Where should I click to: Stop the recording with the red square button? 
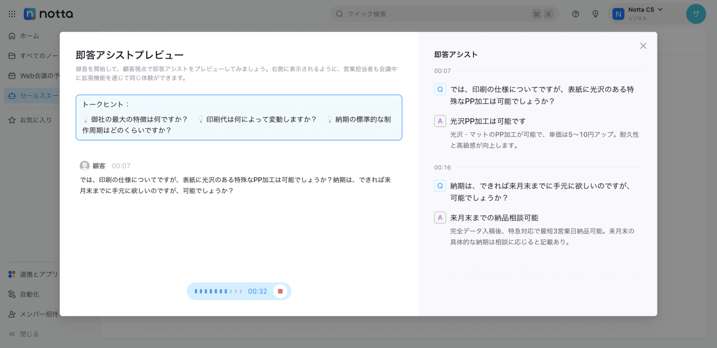(x=280, y=291)
